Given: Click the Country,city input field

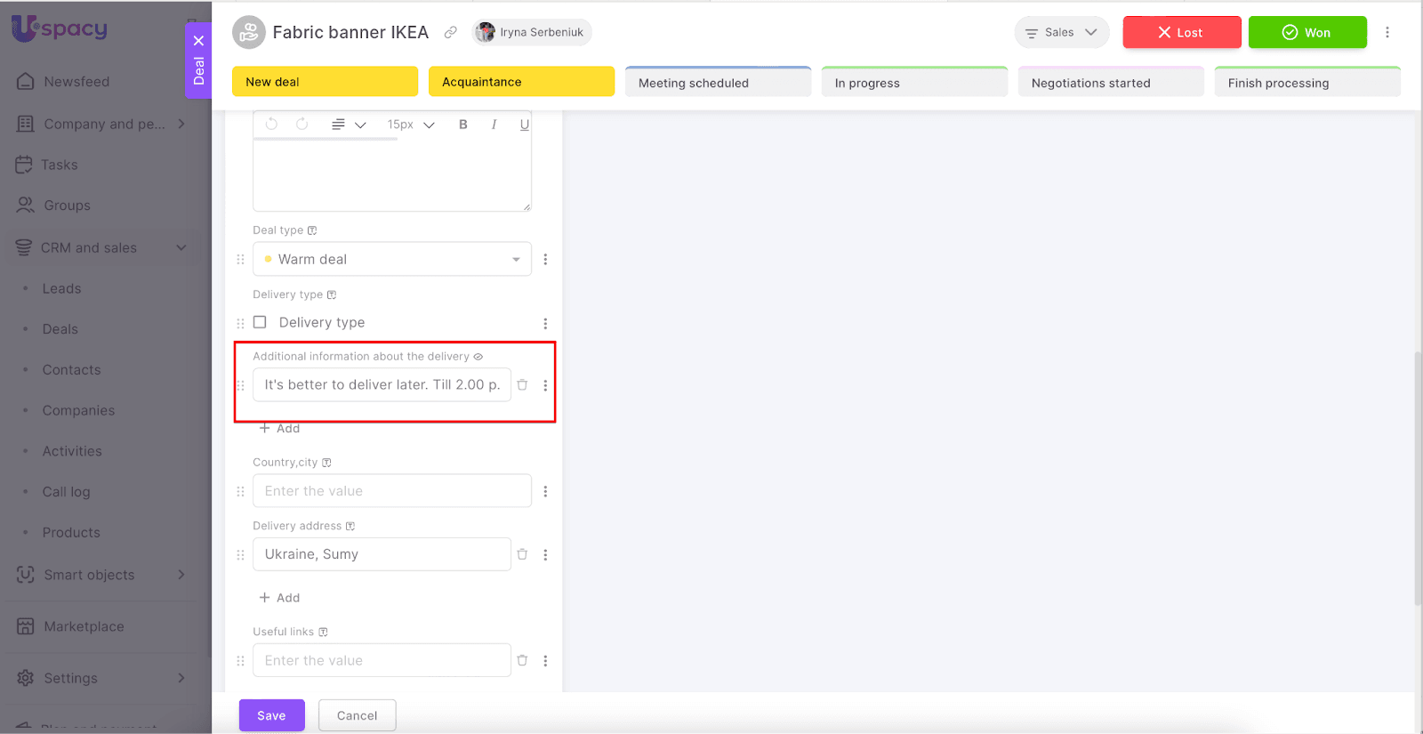Looking at the screenshot, I should (391, 491).
